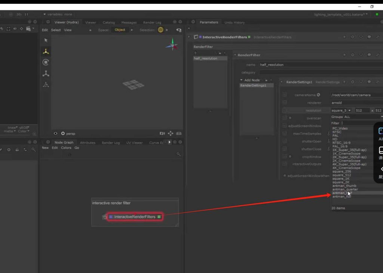Click the add render filter plus icon
Screen dimensions: 383x273
(195, 53)
